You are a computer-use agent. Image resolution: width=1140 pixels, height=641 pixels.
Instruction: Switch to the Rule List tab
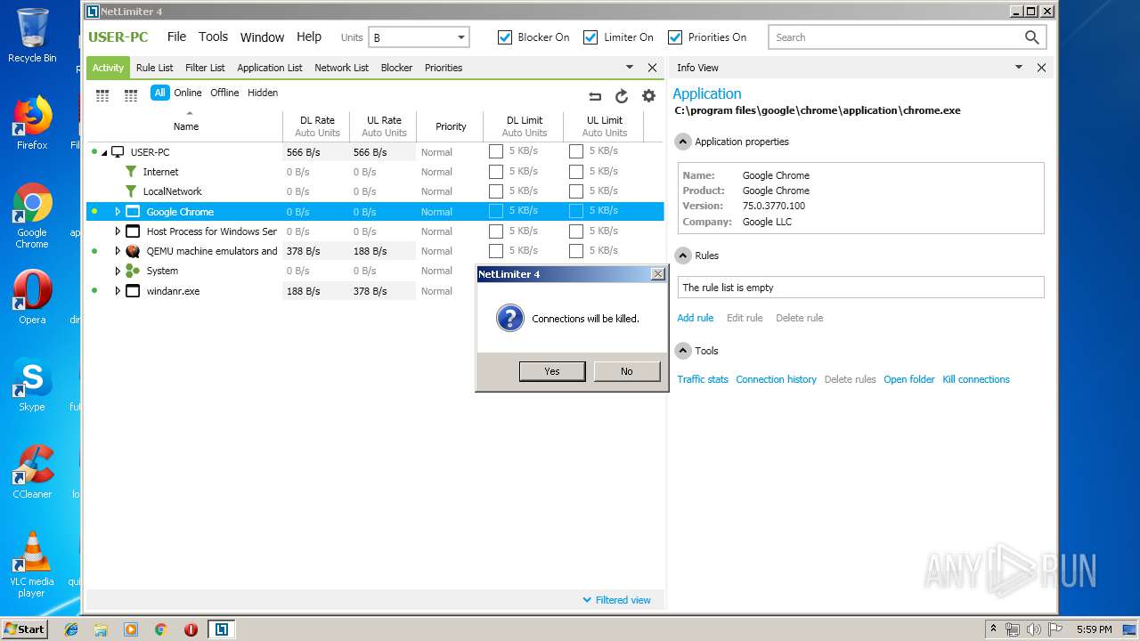click(x=155, y=68)
